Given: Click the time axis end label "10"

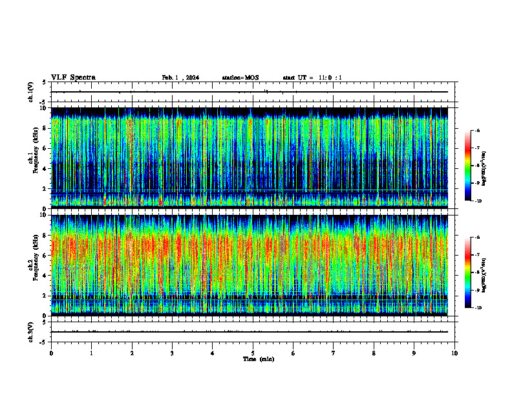Looking at the screenshot, I should (x=454, y=353).
